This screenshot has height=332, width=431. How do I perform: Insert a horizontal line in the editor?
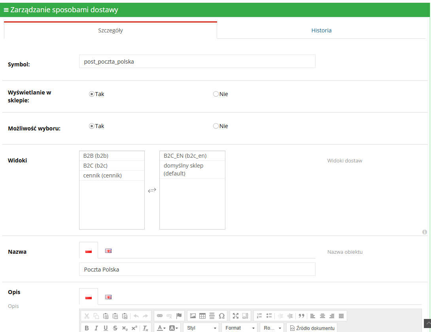212,316
